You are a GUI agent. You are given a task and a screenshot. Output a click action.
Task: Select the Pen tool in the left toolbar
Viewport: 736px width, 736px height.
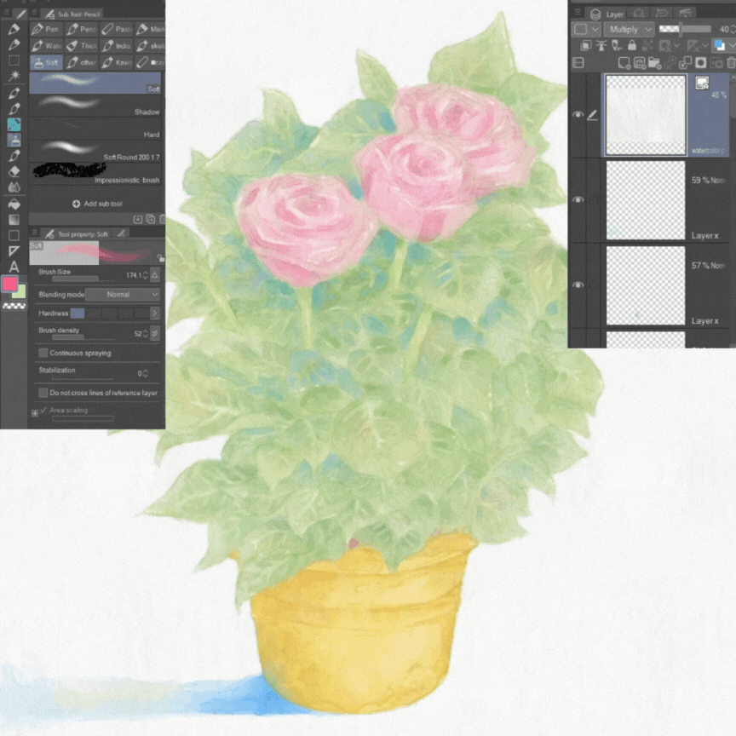14,29
